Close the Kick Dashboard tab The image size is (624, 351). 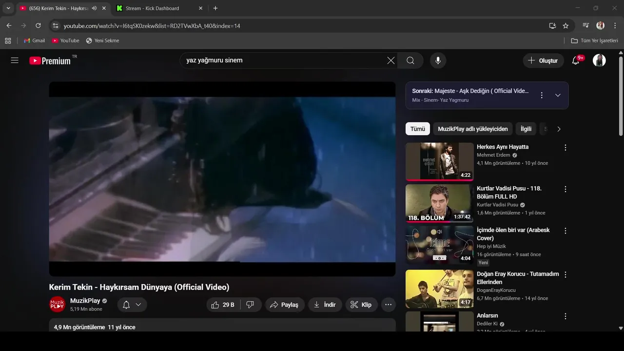click(x=200, y=8)
